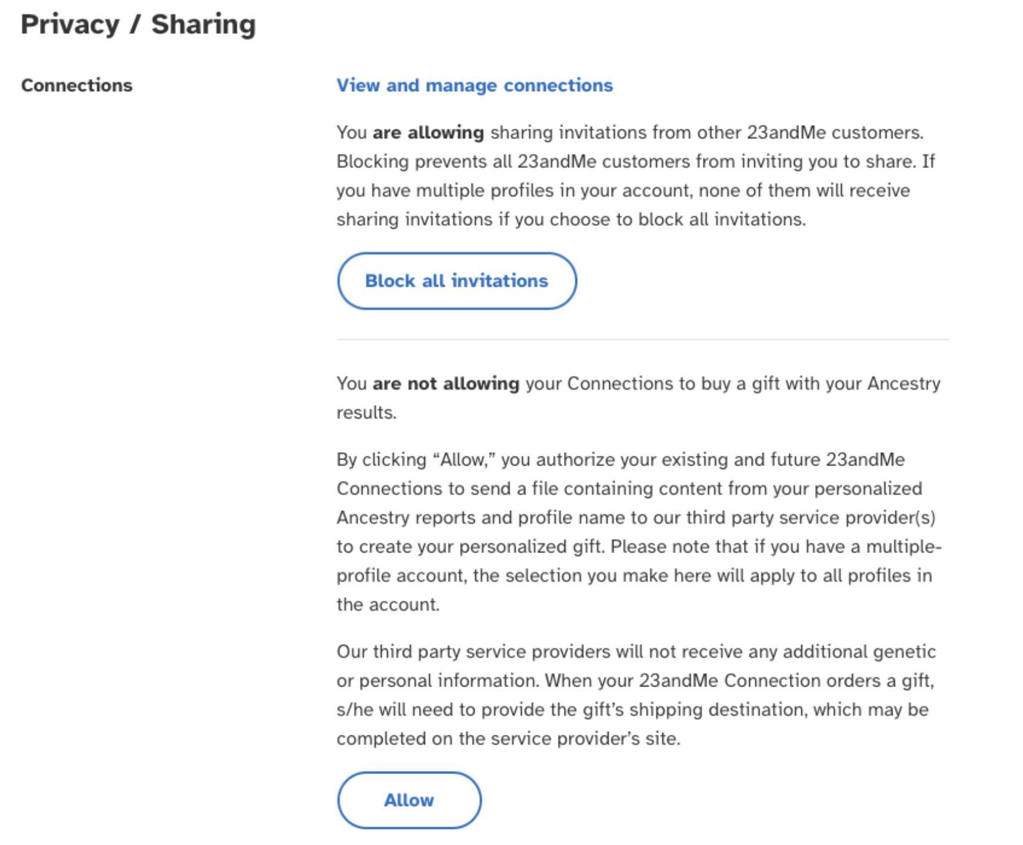Open the View and manage connections link
The height and width of the screenshot is (845, 1023).
(x=474, y=85)
